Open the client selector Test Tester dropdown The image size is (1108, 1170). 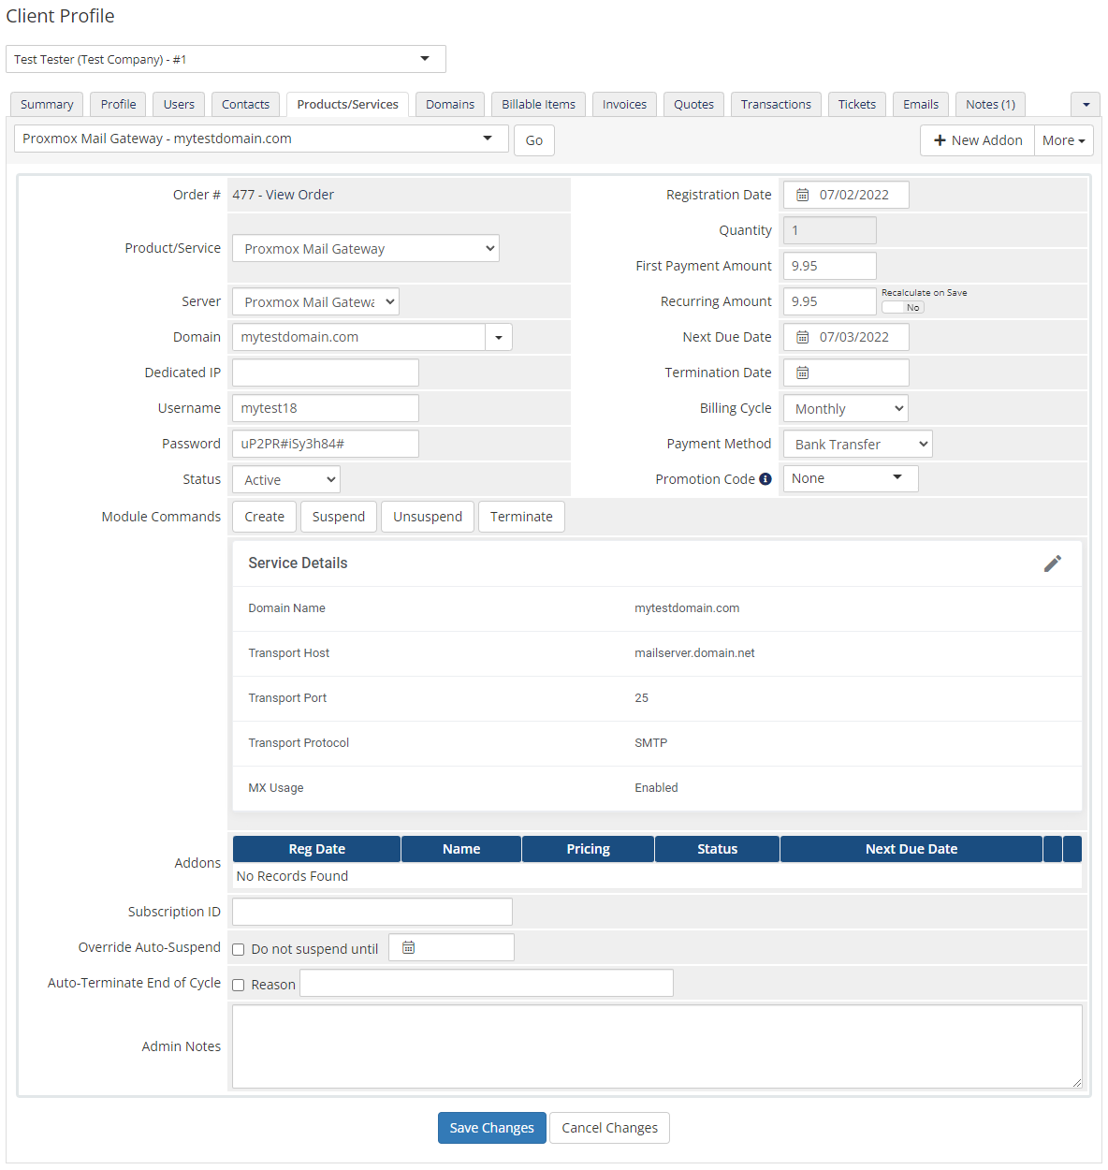click(x=226, y=59)
